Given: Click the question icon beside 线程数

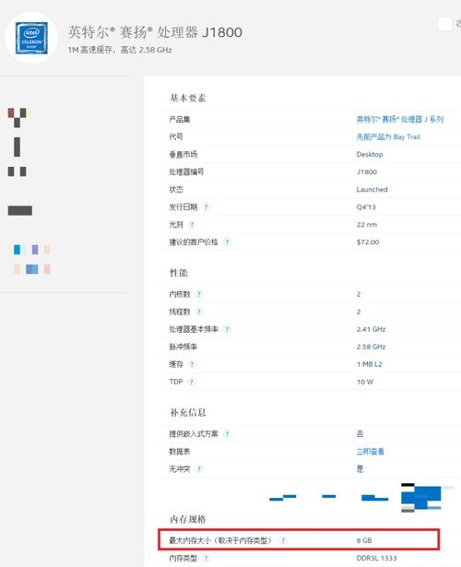Looking at the screenshot, I should (199, 312).
